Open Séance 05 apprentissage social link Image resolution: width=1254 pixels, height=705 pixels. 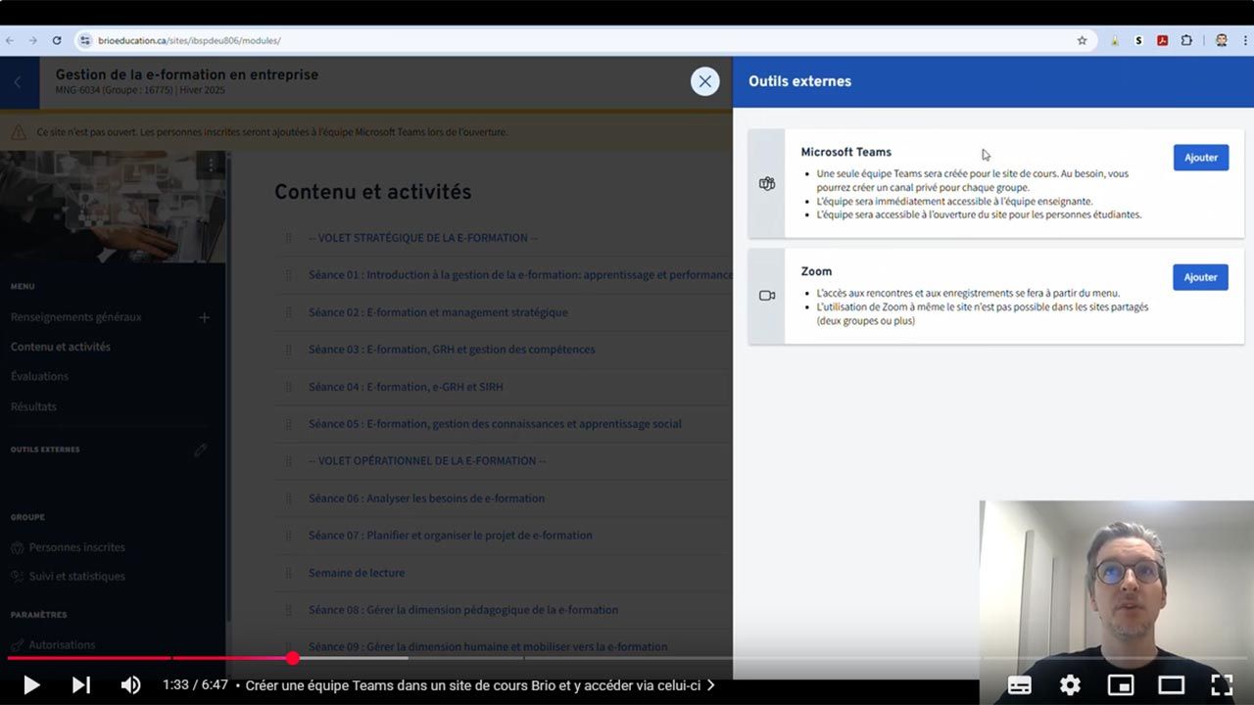click(495, 424)
